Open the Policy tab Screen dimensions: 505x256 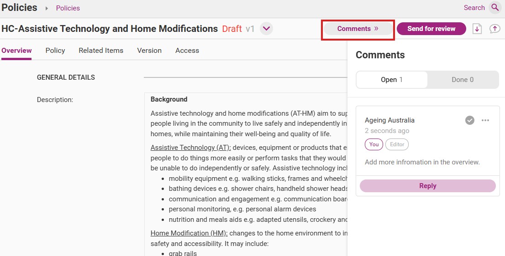(55, 51)
